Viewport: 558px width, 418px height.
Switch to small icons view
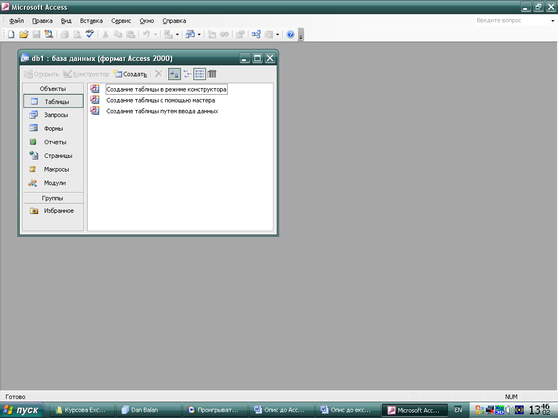pos(187,74)
